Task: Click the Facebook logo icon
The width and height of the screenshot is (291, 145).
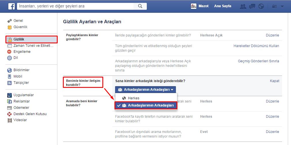Action: [x=12, y=6]
